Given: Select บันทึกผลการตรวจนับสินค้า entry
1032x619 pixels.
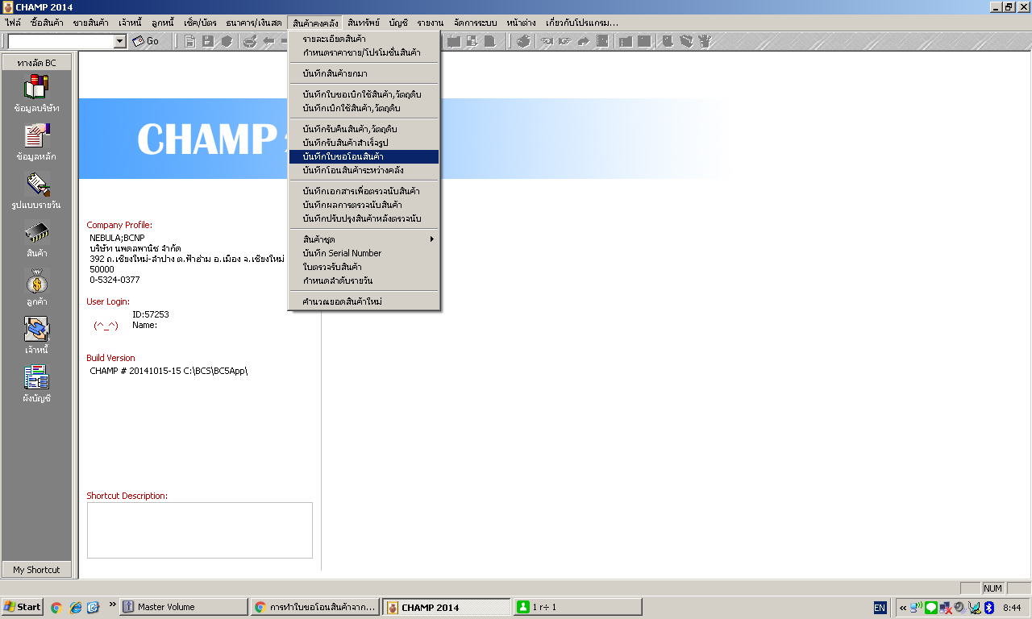Looking at the screenshot, I should coord(364,205).
